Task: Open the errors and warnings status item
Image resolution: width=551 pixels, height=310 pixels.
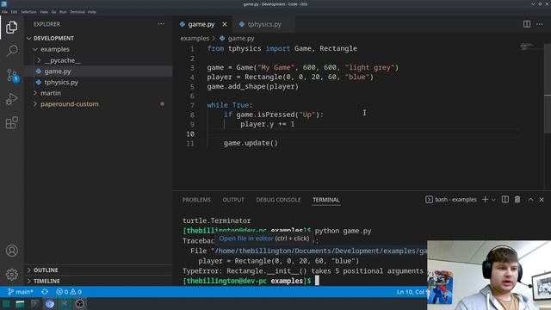Action: click(x=69, y=292)
